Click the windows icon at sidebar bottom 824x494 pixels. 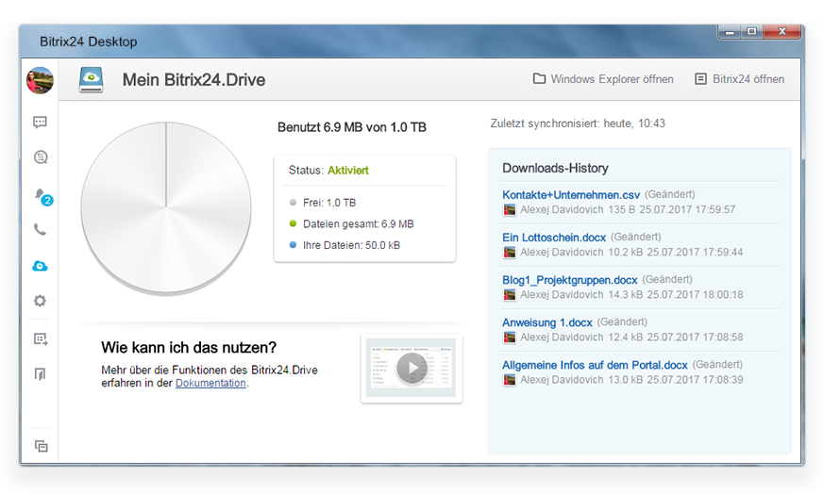point(41,446)
